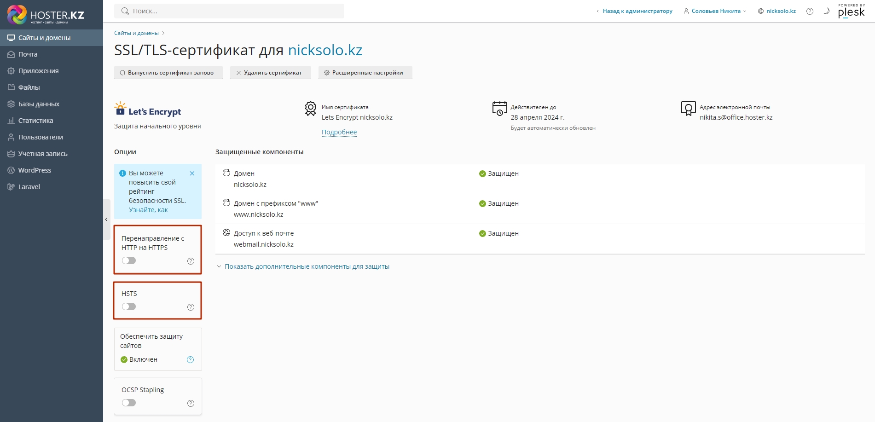Viewport: 875px width, 422px height.
Task: Click the help question mark icon in header
Action: pos(810,11)
